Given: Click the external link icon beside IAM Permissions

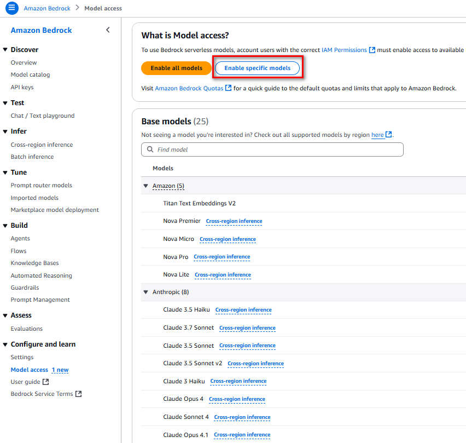Looking at the screenshot, I should [x=372, y=50].
